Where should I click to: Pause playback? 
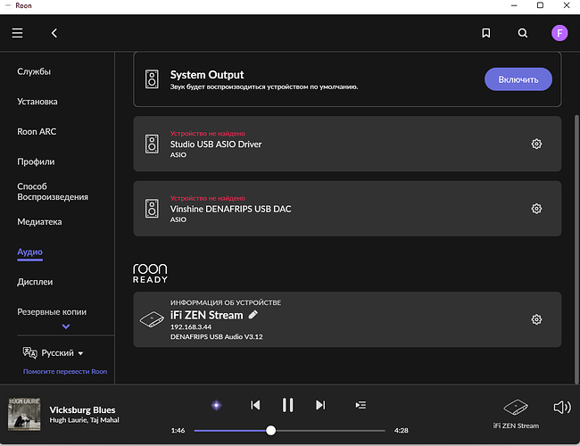[288, 405]
